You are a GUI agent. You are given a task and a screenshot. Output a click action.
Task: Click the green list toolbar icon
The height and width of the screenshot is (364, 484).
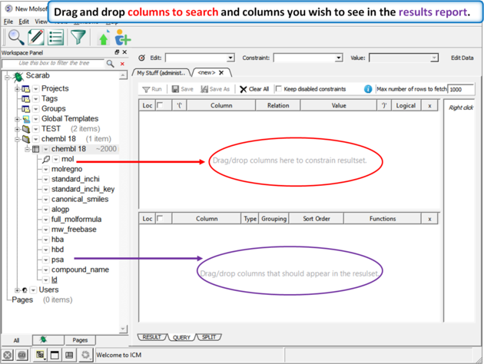click(x=56, y=37)
